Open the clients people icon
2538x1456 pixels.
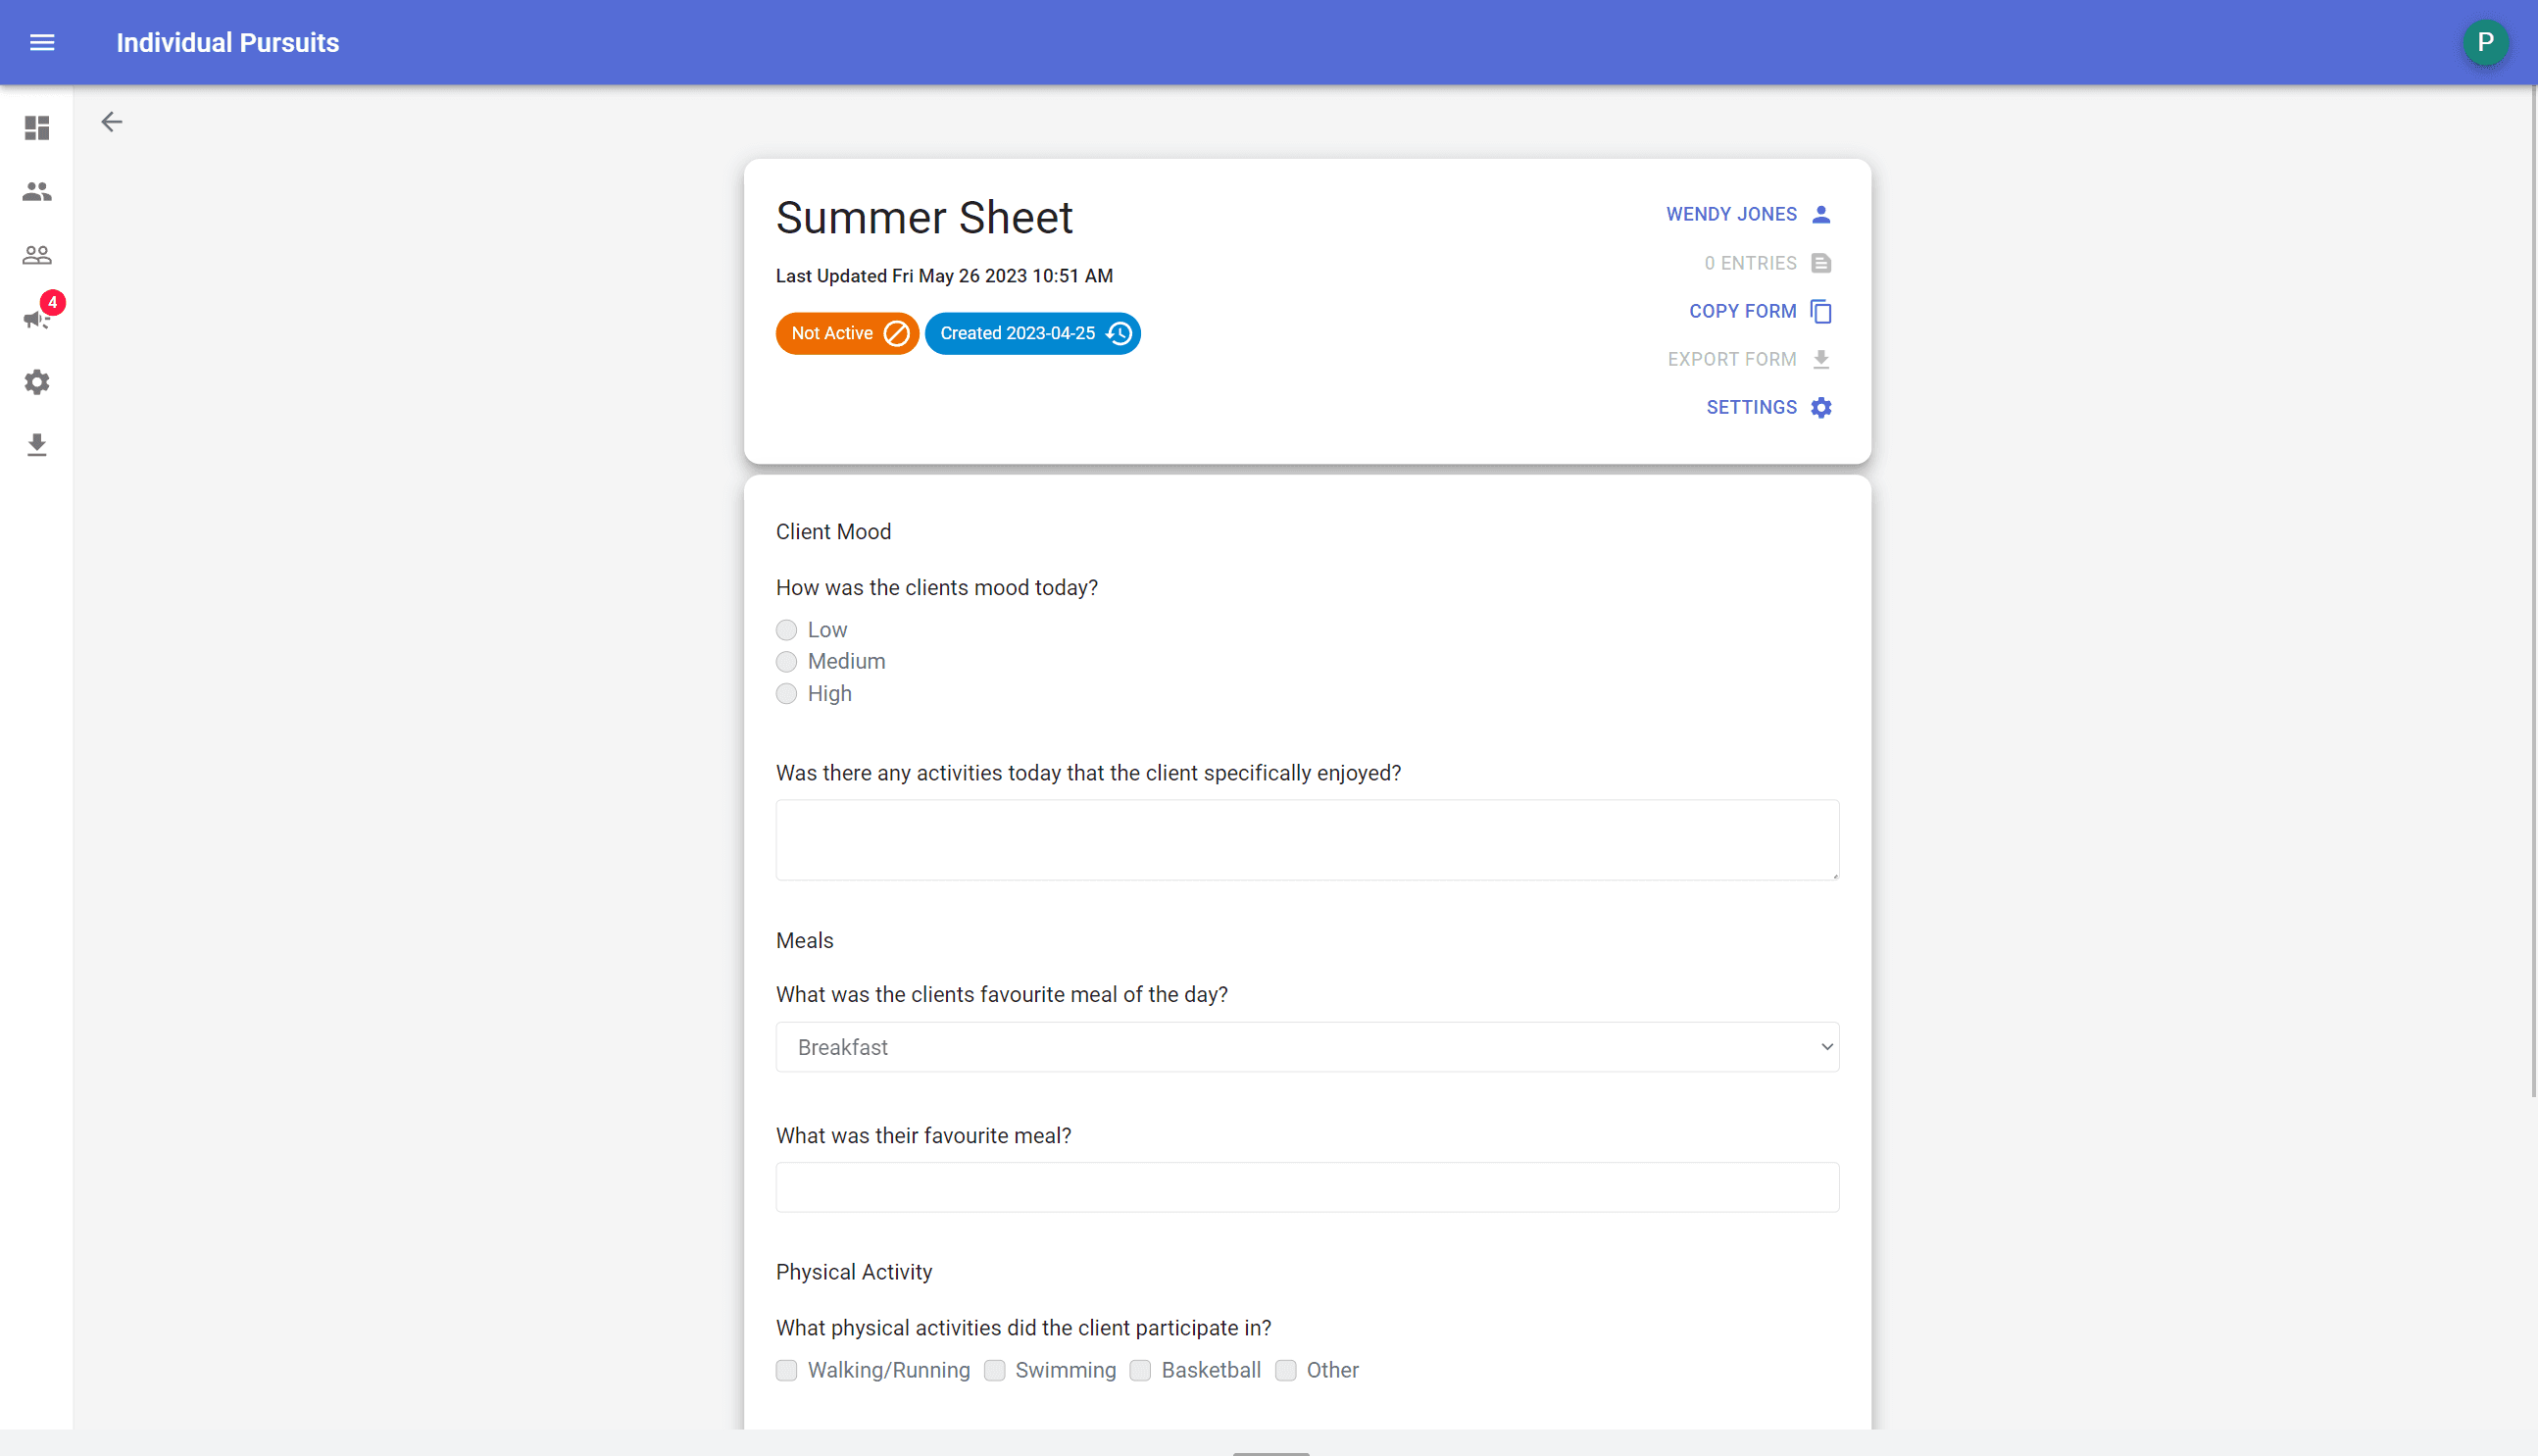[x=37, y=191]
